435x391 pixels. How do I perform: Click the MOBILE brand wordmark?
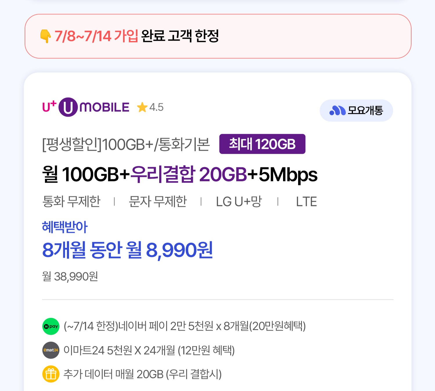tap(104, 107)
